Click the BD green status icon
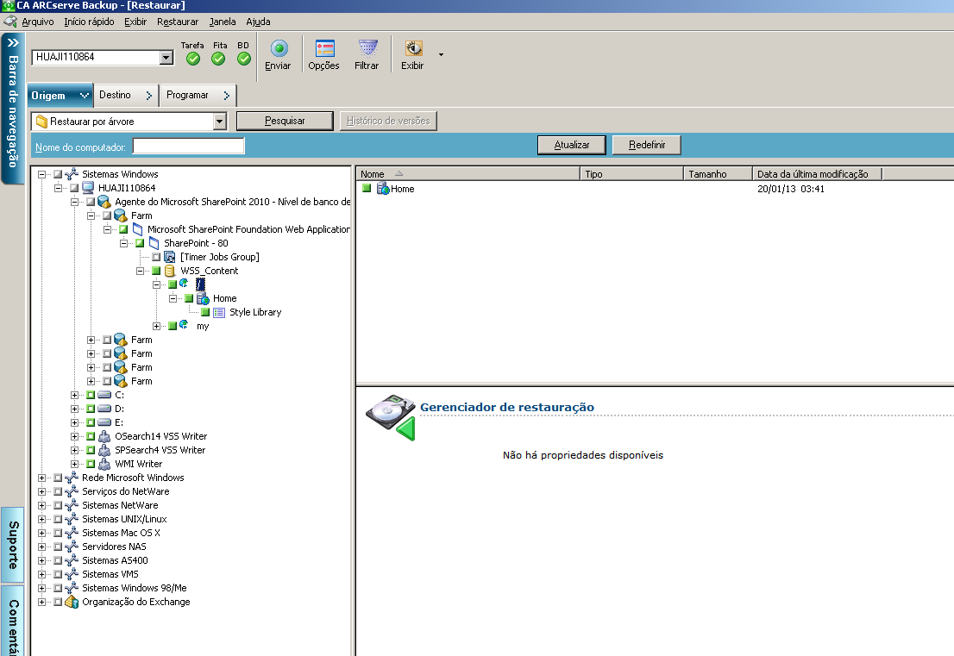Viewport: 954px width, 656px height. (x=244, y=59)
